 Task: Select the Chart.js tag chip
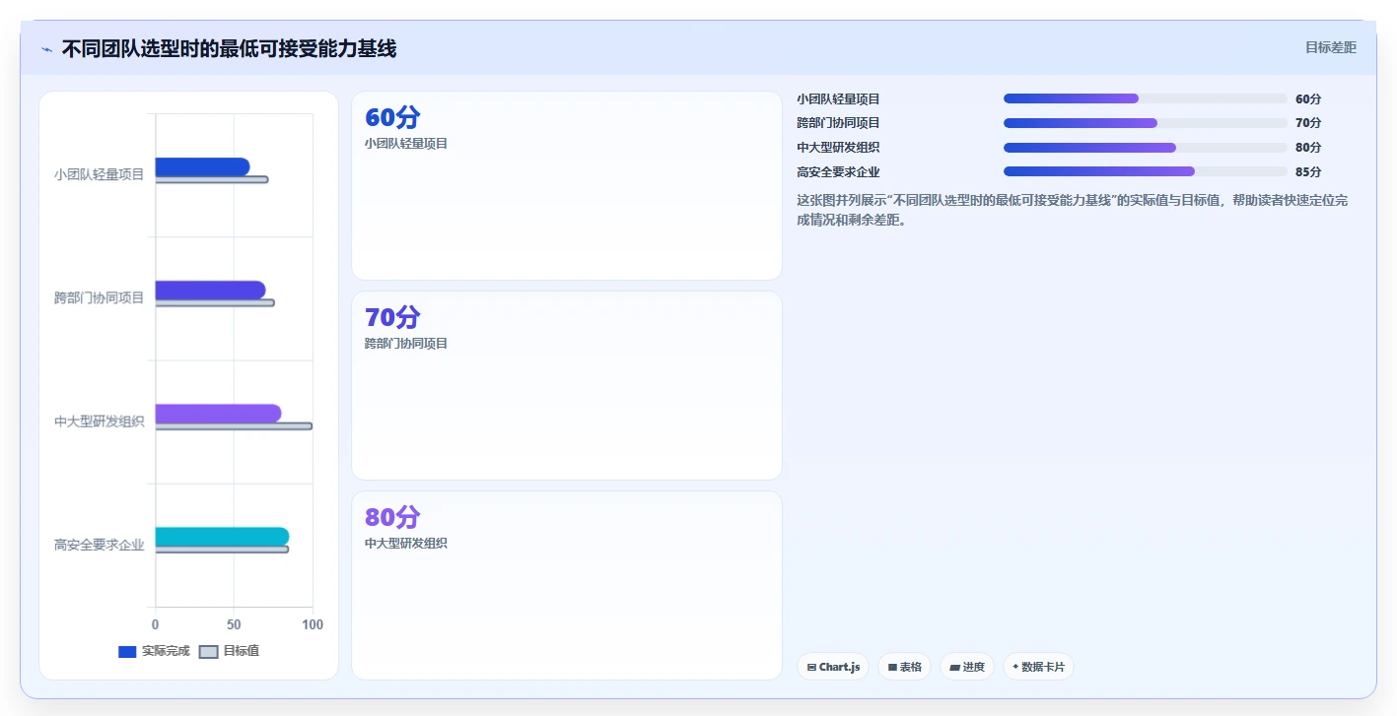(833, 667)
